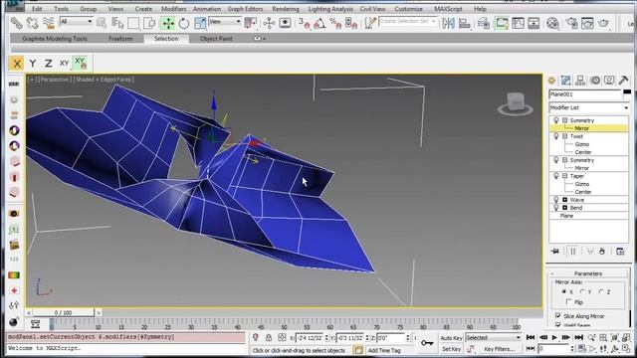The width and height of the screenshot is (637, 358).
Task: Restrict to Z axis constraint
Action: pyautogui.click(x=49, y=64)
